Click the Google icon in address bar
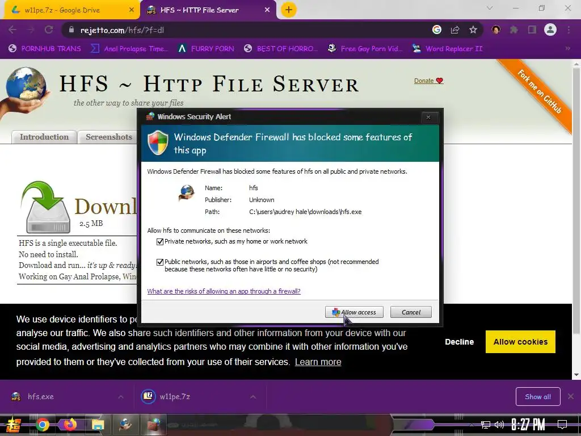The height and width of the screenshot is (436, 581). point(437,30)
